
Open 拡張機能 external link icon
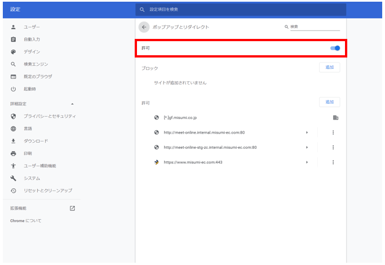pos(72,208)
